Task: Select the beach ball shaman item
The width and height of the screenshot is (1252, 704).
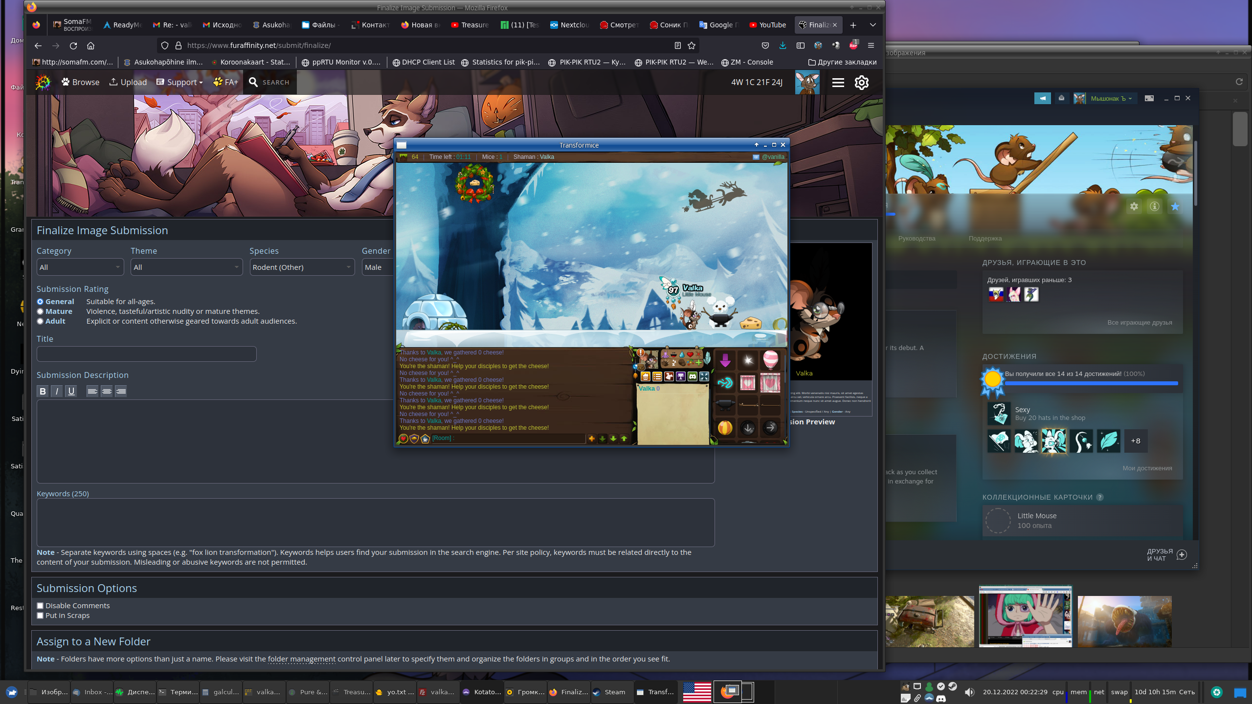Action: click(725, 428)
